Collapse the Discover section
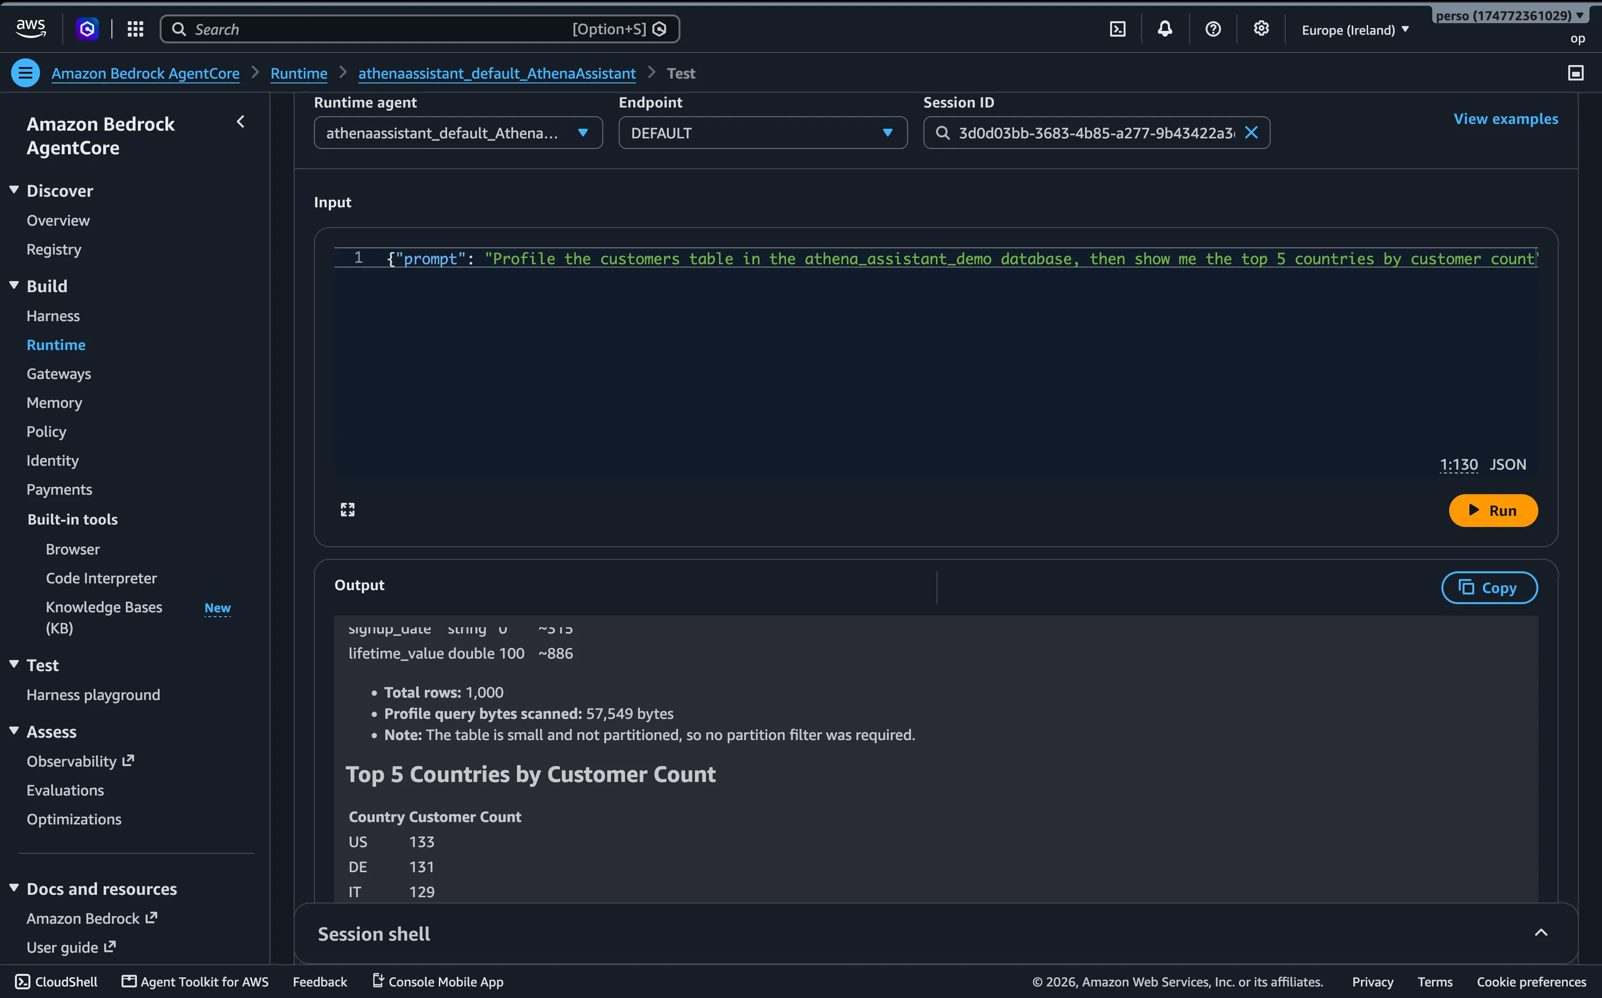This screenshot has width=1602, height=998. [14, 190]
